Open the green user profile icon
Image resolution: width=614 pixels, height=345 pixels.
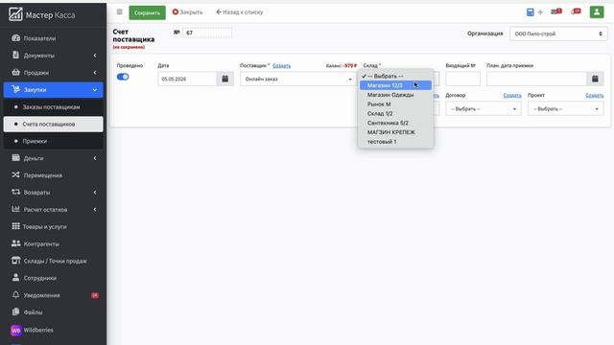(x=597, y=12)
